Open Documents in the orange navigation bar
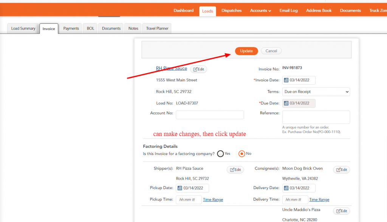Image resolution: width=387 pixels, height=222 pixels. (350, 10)
